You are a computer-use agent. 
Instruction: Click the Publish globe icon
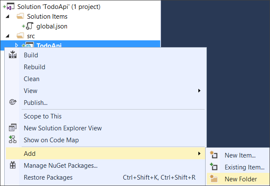(12, 102)
